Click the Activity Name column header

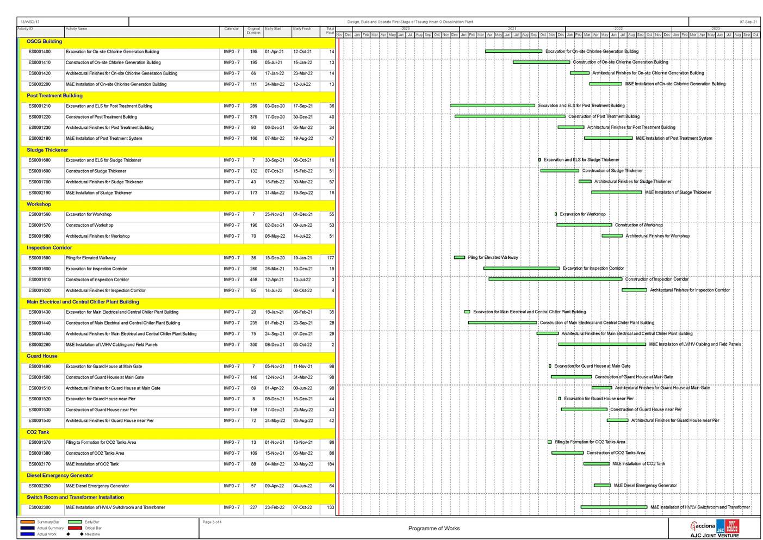click(x=76, y=29)
